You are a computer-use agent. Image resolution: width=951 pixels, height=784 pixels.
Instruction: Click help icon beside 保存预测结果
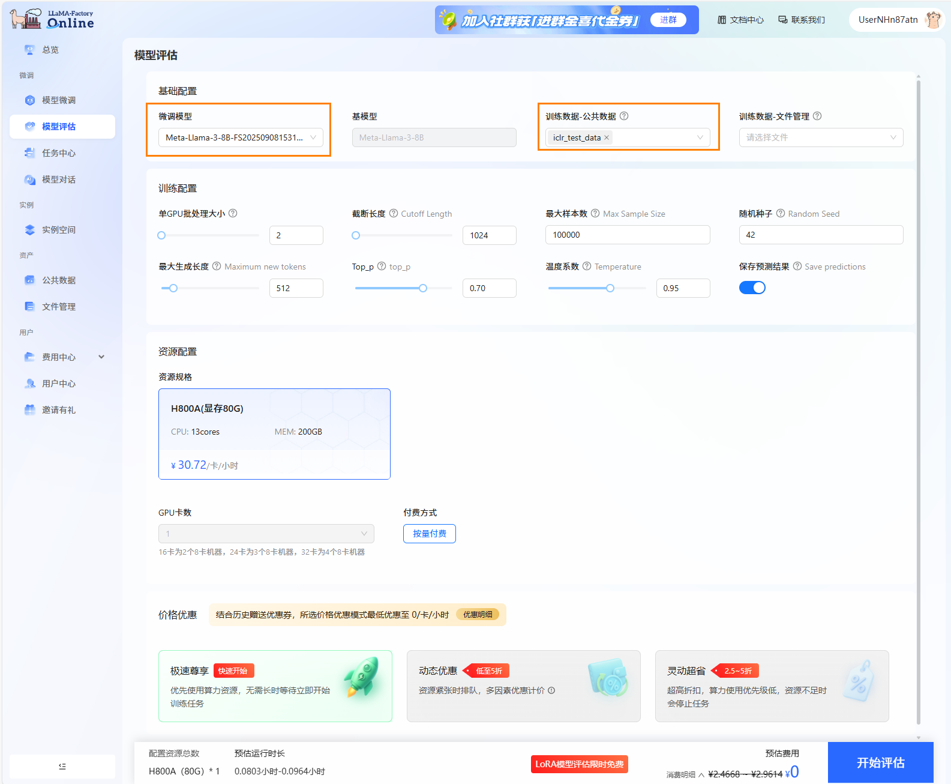(797, 266)
